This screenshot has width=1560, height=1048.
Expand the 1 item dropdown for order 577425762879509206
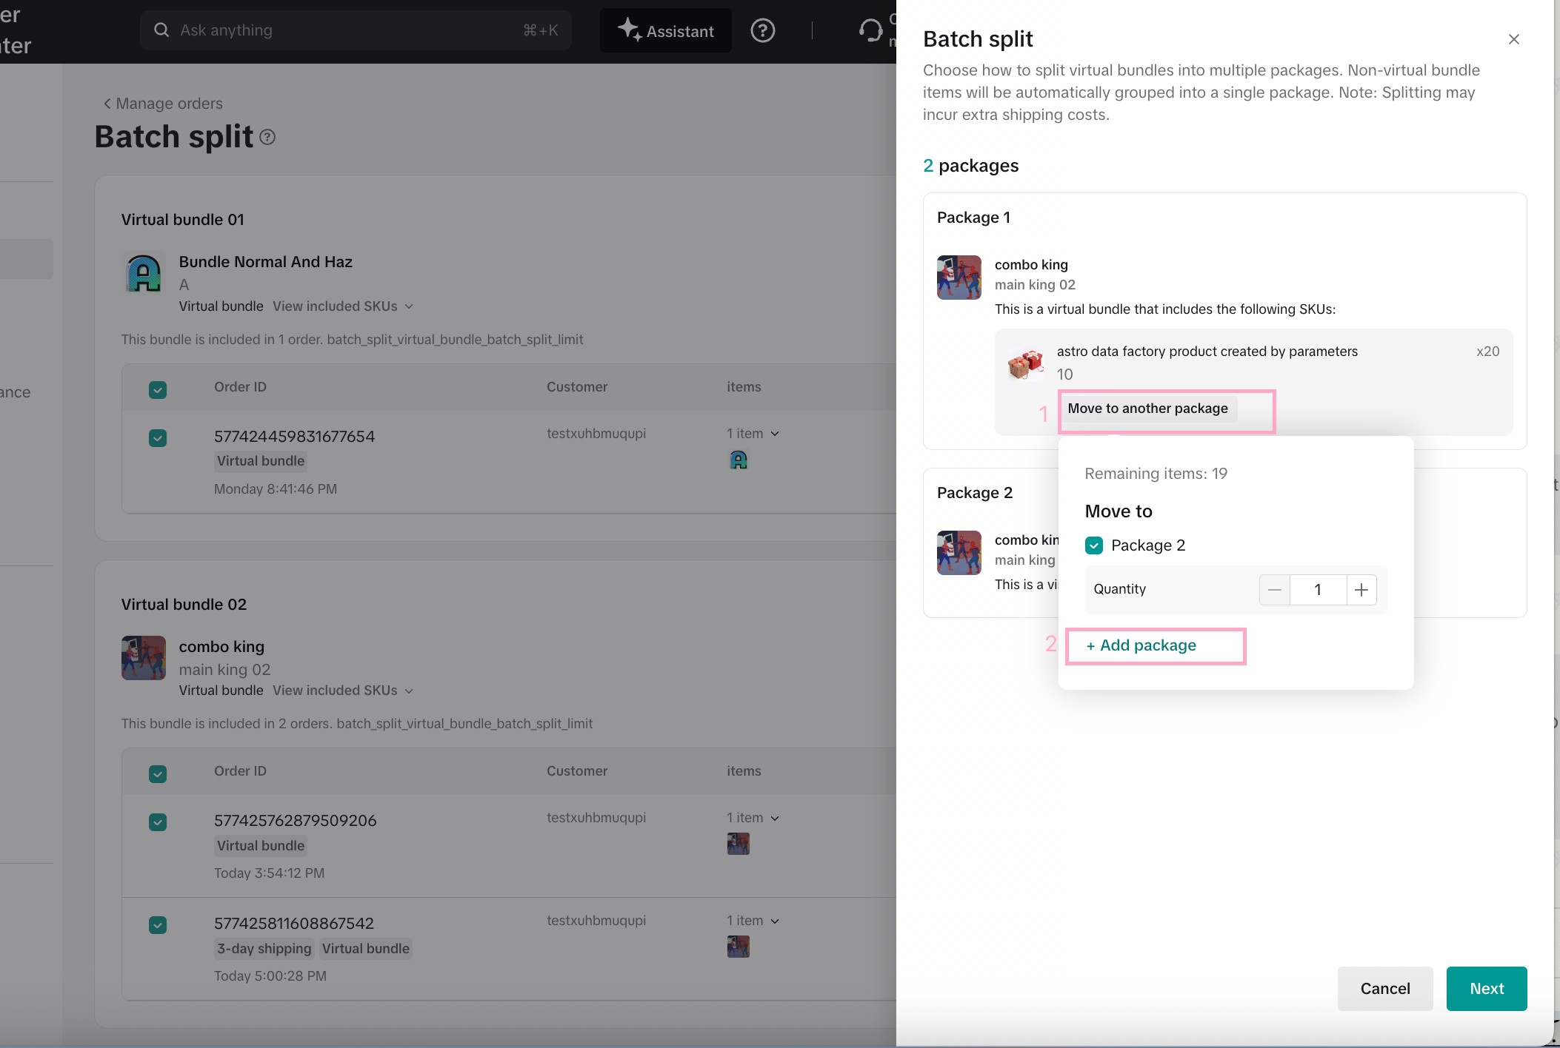[753, 818]
